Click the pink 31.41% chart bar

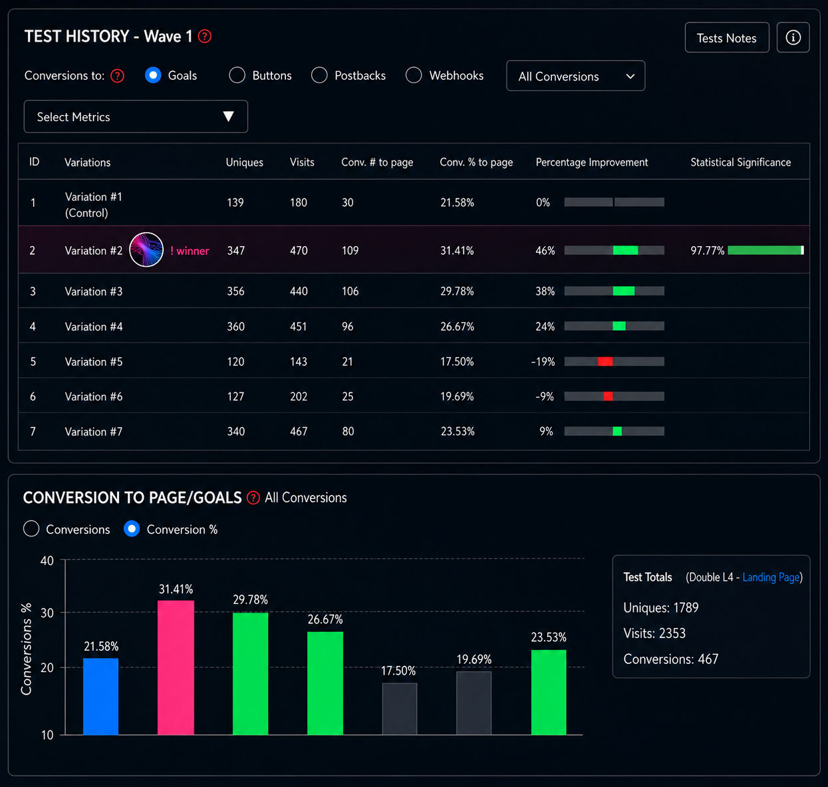click(176, 667)
